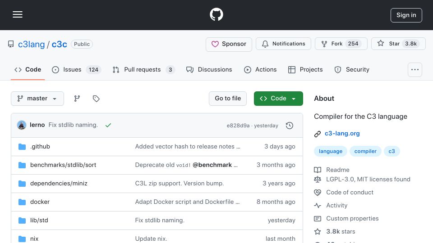
Task: Click the folder icon beside lib/std
Action: click(22, 220)
